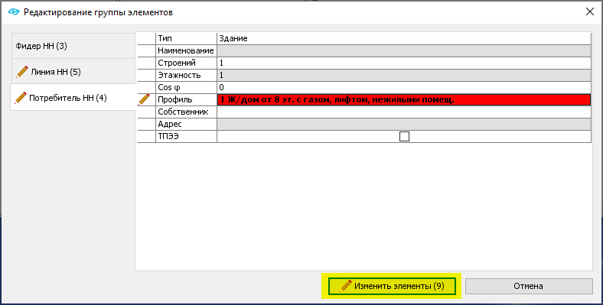This screenshot has width=603, height=305.
Task: Click the Тип value Здание
Action: click(x=404, y=38)
